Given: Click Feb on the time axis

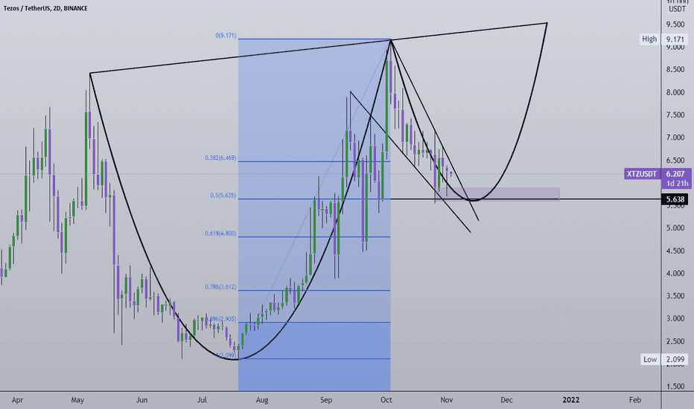Looking at the screenshot, I should [x=635, y=400].
